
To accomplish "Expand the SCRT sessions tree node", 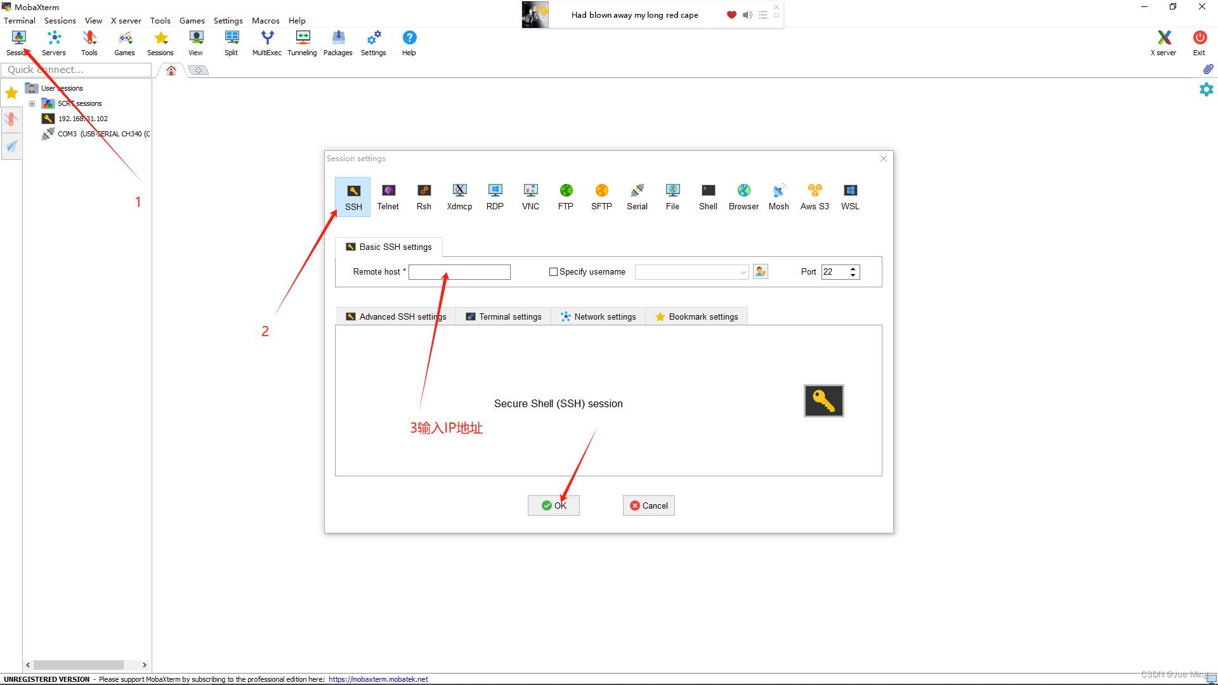I will [x=32, y=103].
